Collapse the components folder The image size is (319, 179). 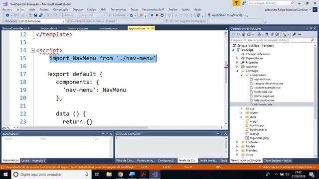point(242,75)
